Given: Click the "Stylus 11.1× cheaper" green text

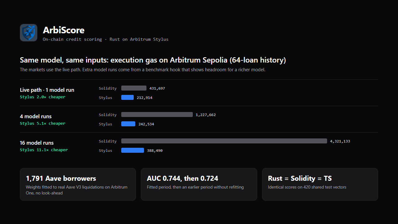Looking at the screenshot, I should [44, 150].
